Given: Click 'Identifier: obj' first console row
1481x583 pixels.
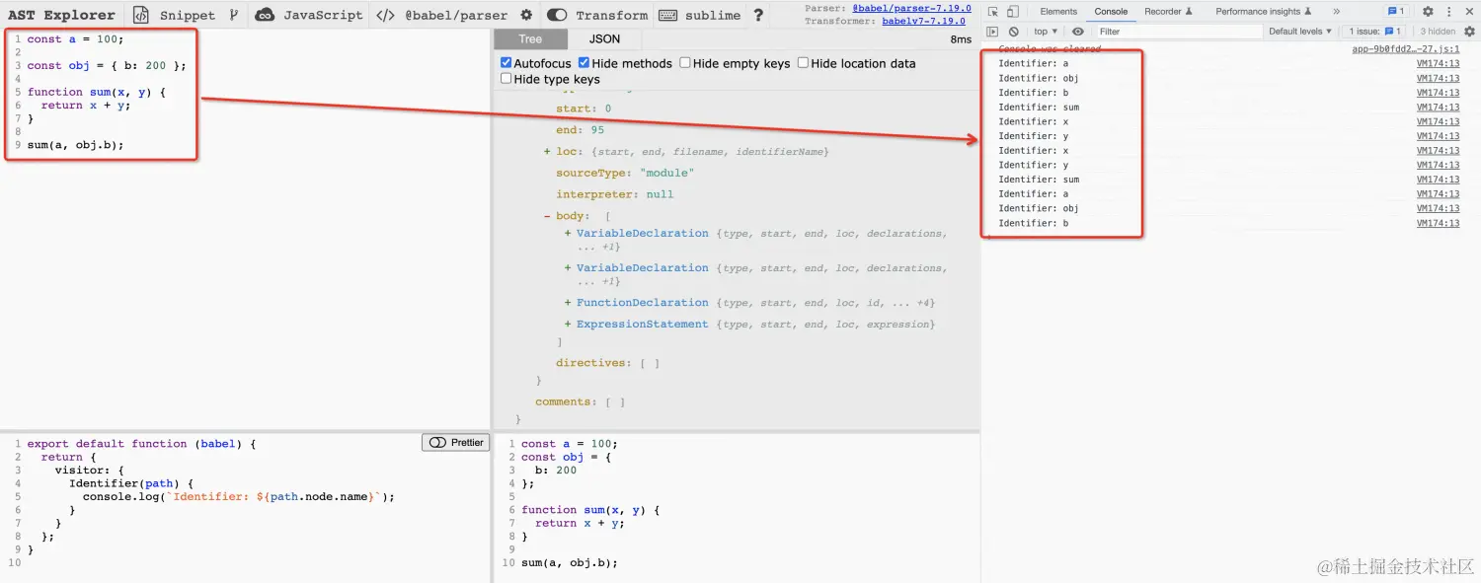Looking at the screenshot, I should pyautogui.click(x=1038, y=78).
